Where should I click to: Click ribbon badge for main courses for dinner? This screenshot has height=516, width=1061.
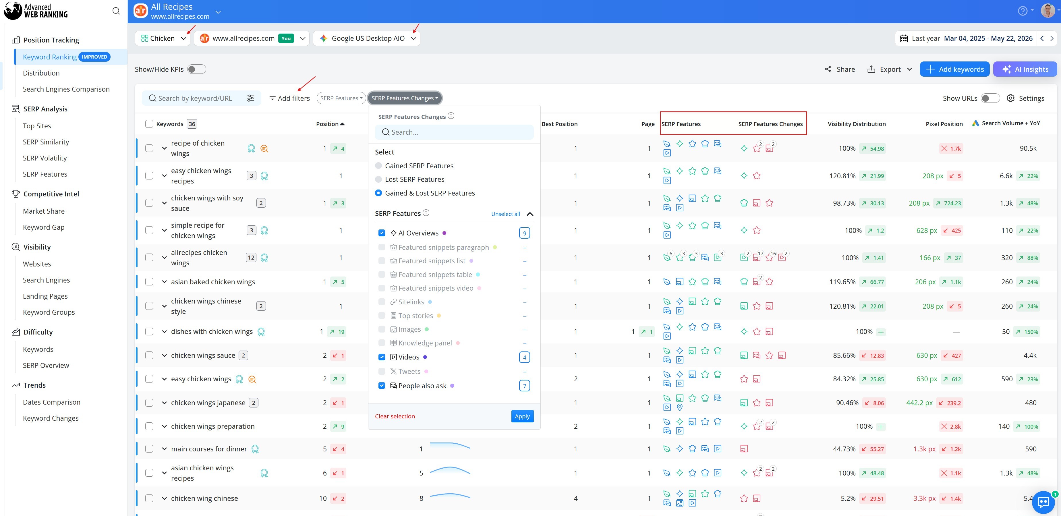point(255,449)
